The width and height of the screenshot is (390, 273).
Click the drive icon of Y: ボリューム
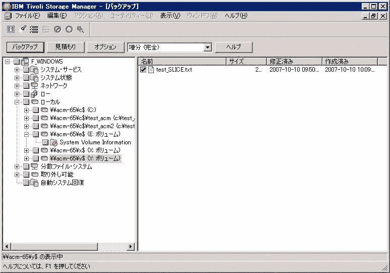(44, 158)
